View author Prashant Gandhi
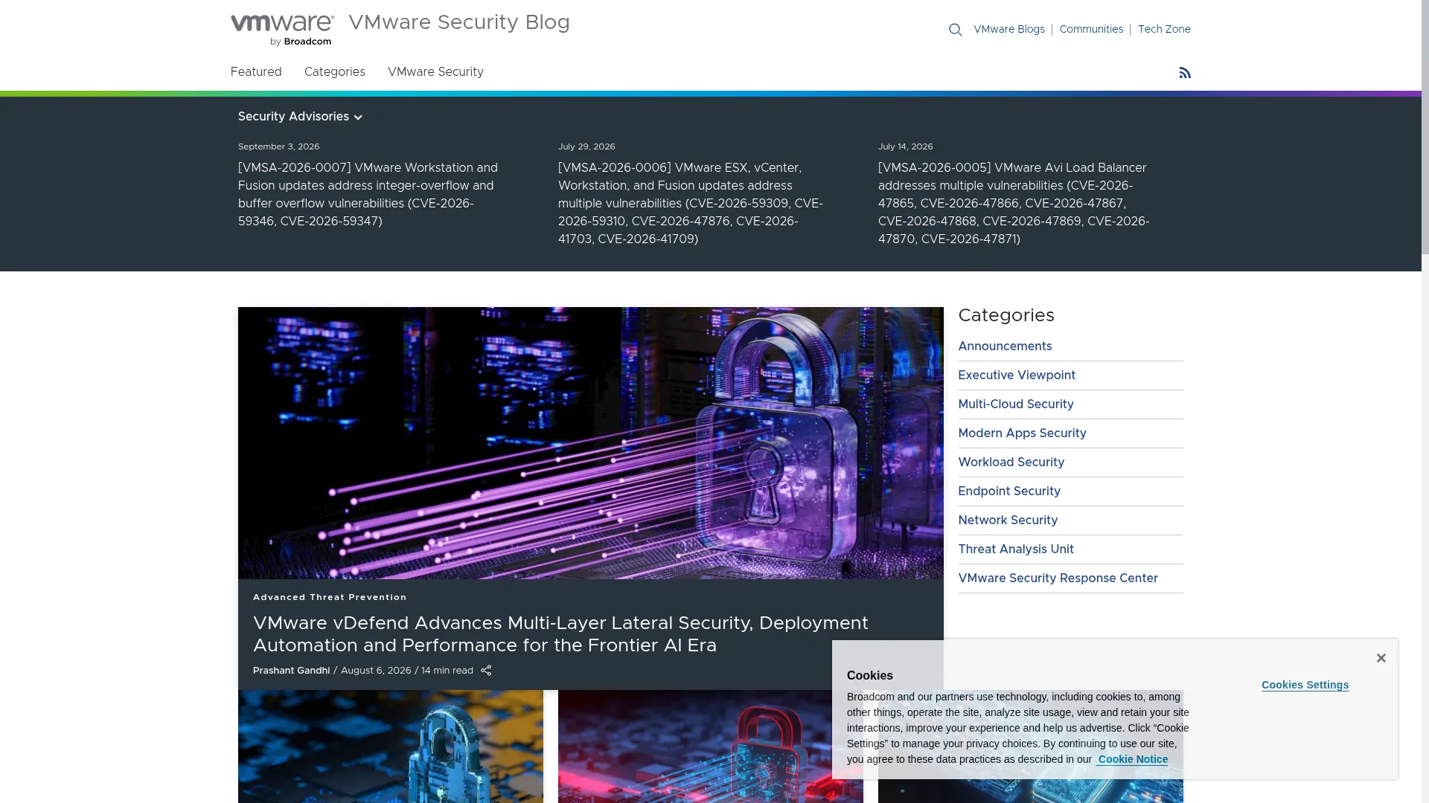 click(291, 671)
